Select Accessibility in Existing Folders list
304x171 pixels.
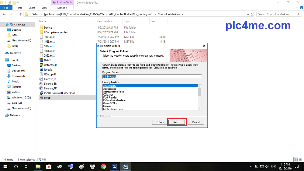coord(150,86)
